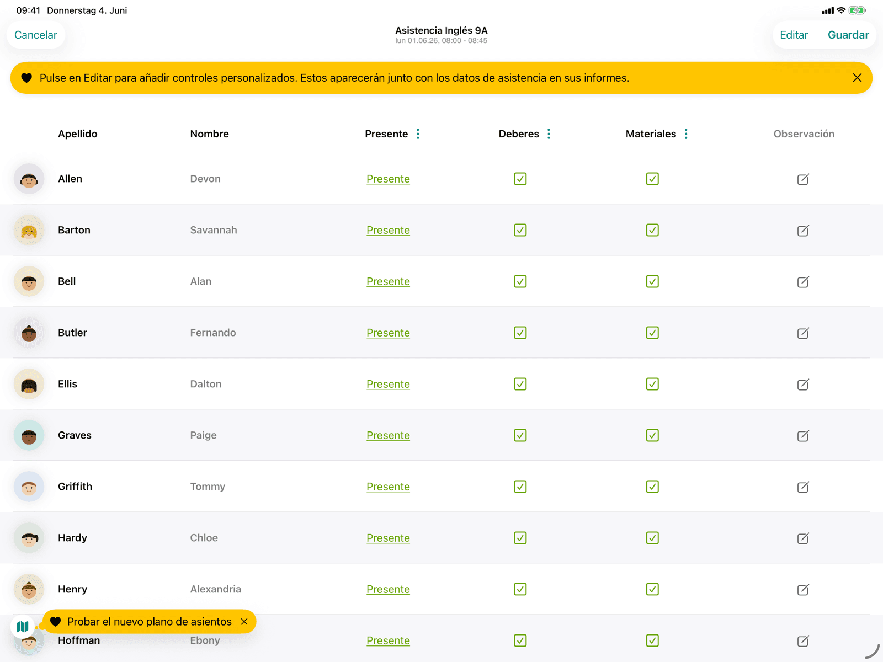Toggle Materiales checkbox for Henry
Image resolution: width=883 pixels, height=662 pixels.
pos(652,589)
